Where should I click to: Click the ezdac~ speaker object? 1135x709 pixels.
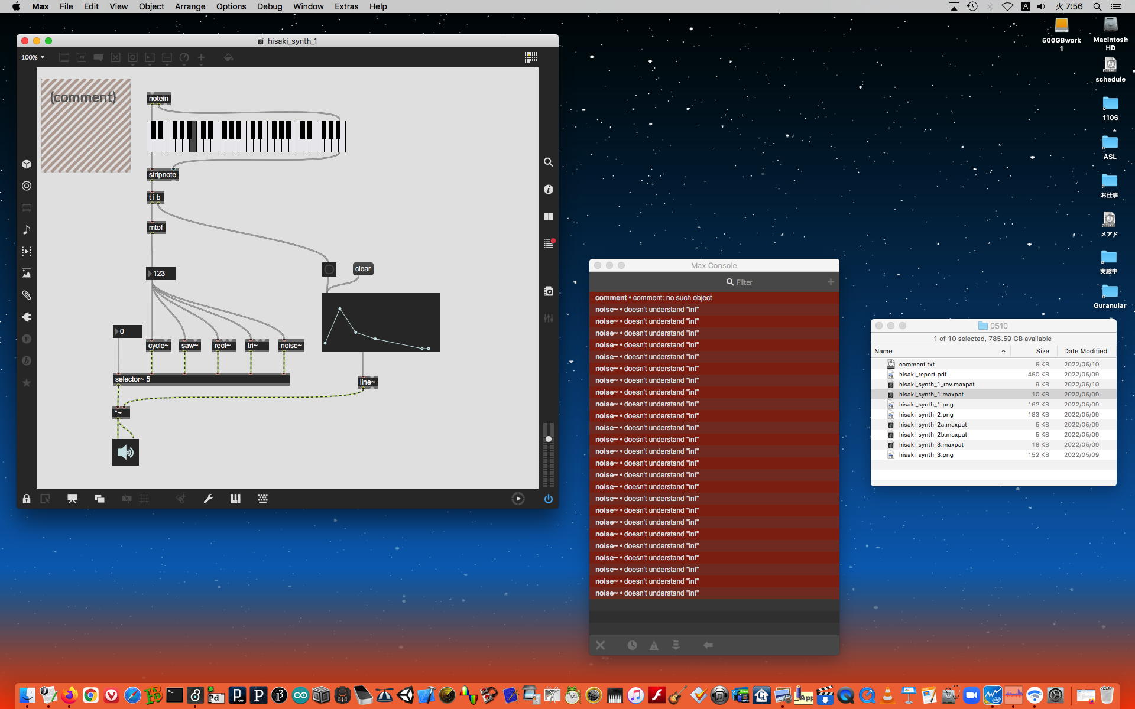point(125,453)
